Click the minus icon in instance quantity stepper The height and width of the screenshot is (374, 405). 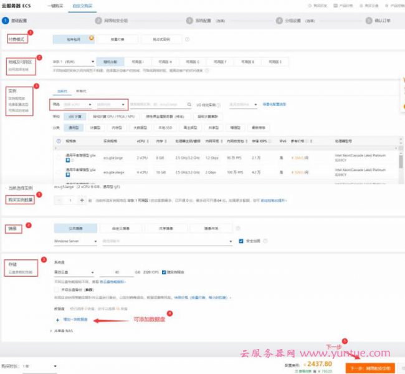click(58, 200)
